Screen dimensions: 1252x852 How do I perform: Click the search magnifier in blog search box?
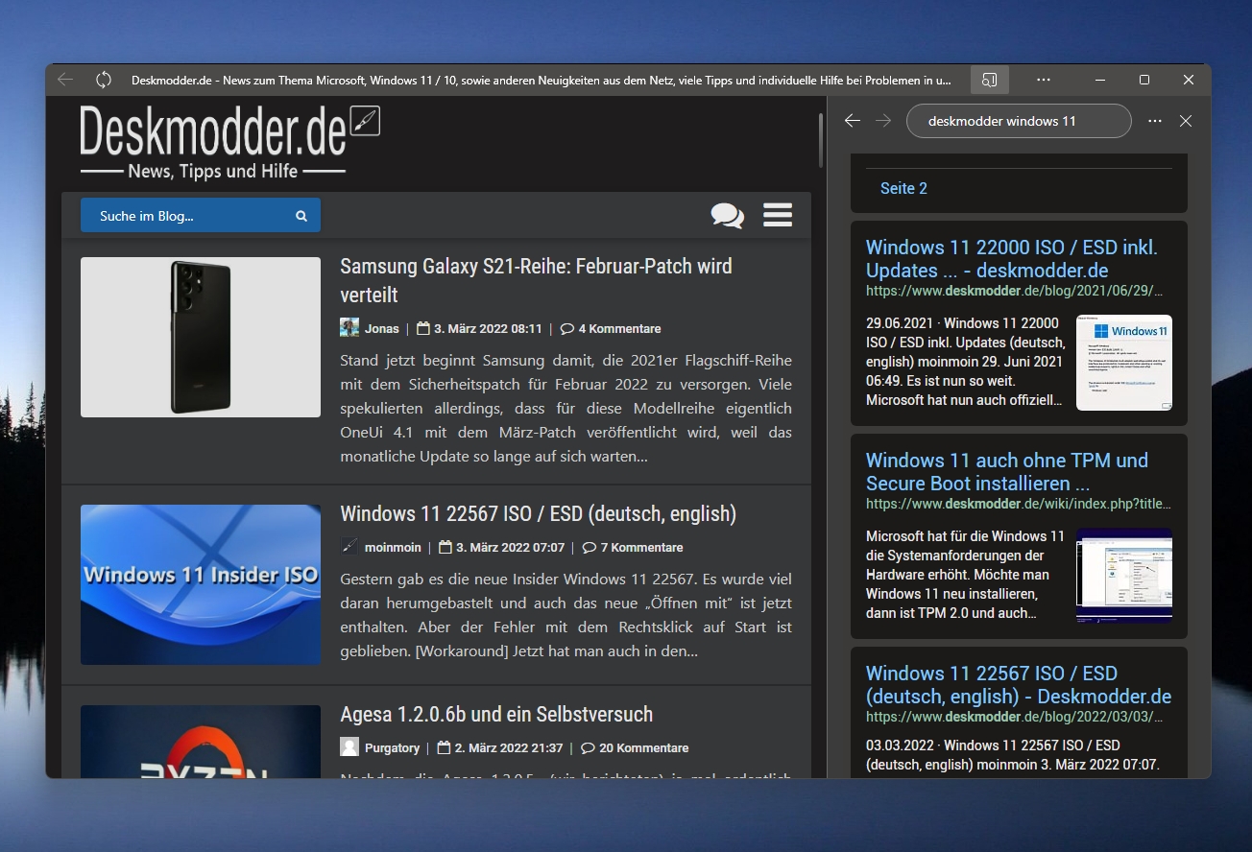pyautogui.click(x=301, y=216)
